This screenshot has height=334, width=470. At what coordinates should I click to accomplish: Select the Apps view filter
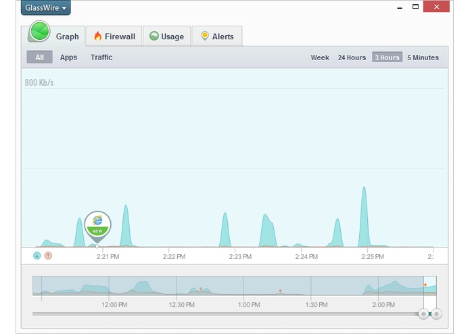coord(68,57)
